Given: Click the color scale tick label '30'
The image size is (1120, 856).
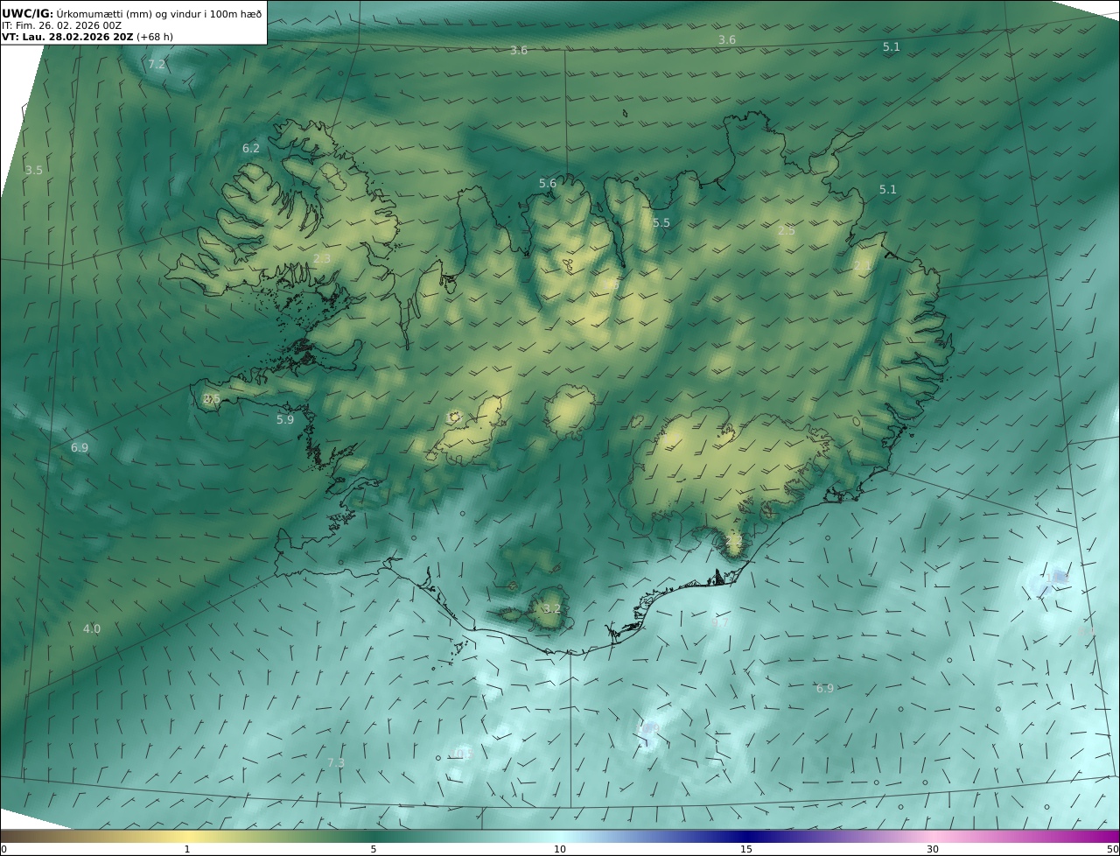Looking at the screenshot, I should tap(933, 849).
